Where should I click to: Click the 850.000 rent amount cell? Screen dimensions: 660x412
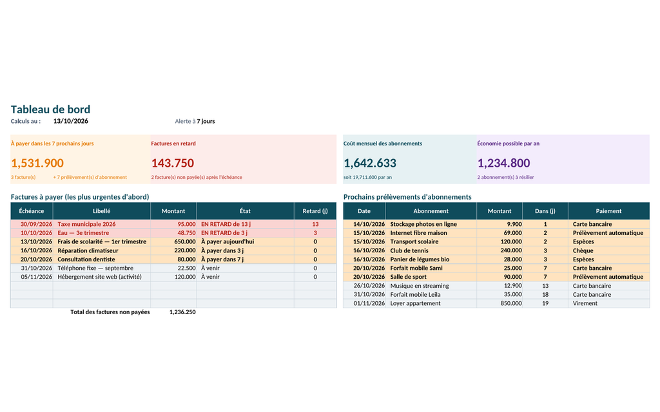click(500, 304)
